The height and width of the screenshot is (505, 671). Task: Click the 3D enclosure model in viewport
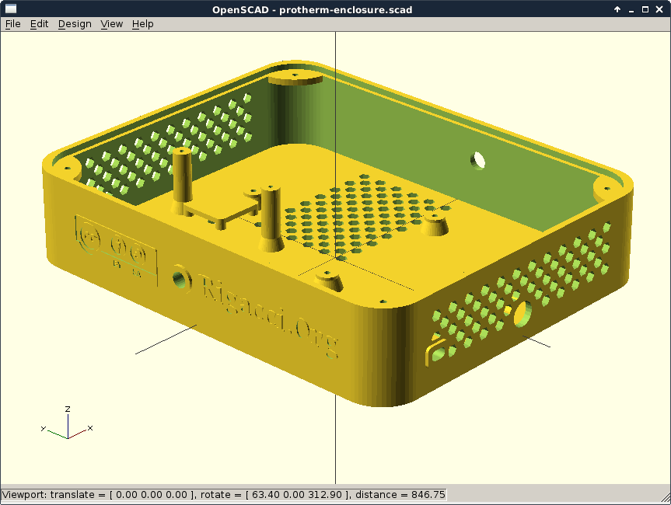coord(338,233)
